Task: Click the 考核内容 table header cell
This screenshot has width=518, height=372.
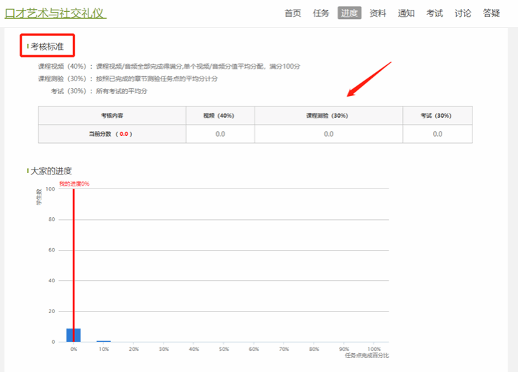Action: [x=112, y=116]
